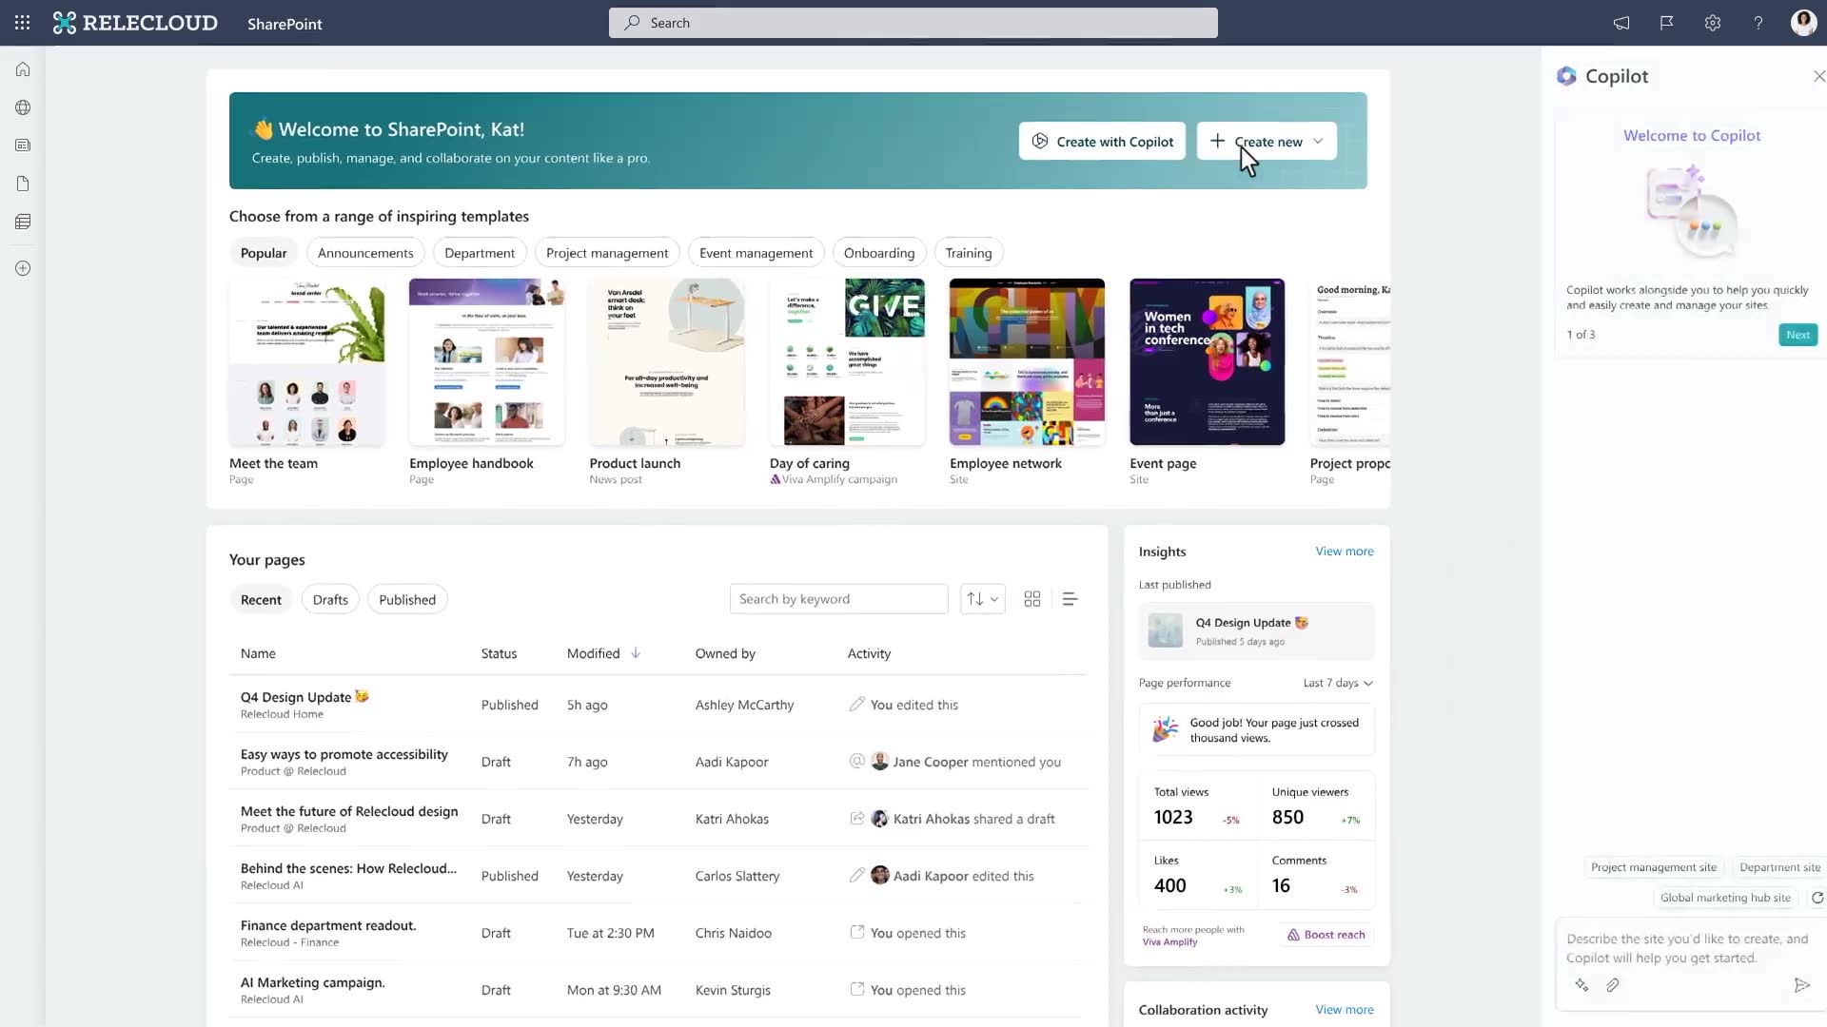1827x1027 pixels.
Task: Click the sparkle prompt icon in Copilot box
Action: (x=1581, y=985)
